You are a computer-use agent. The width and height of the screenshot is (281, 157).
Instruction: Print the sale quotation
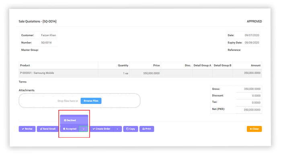click(x=147, y=129)
